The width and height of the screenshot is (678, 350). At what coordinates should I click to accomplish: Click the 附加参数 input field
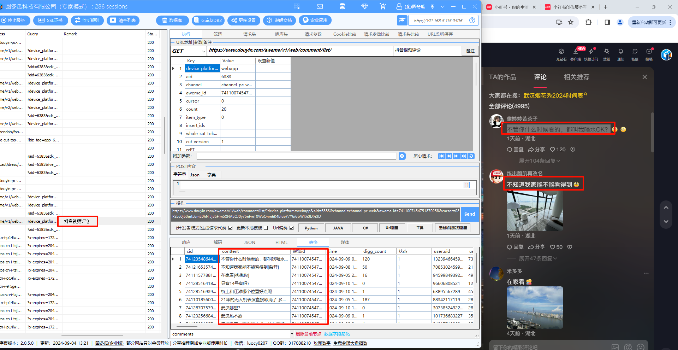point(297,156)
